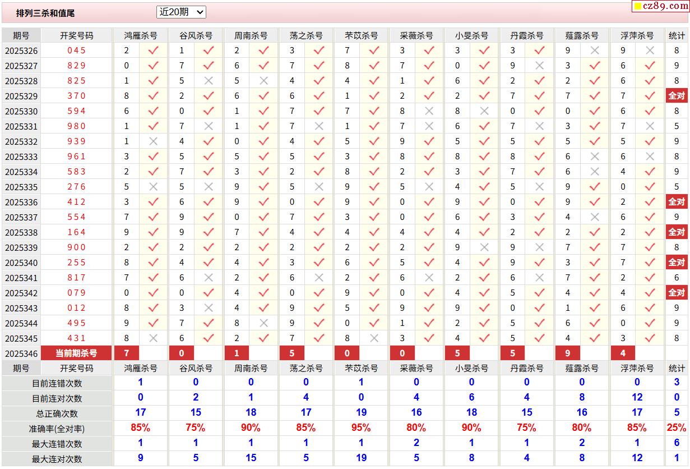This screenshot has height=469, width=690.
Task: Open the 近20期 period dropdown
Action: 181,12
